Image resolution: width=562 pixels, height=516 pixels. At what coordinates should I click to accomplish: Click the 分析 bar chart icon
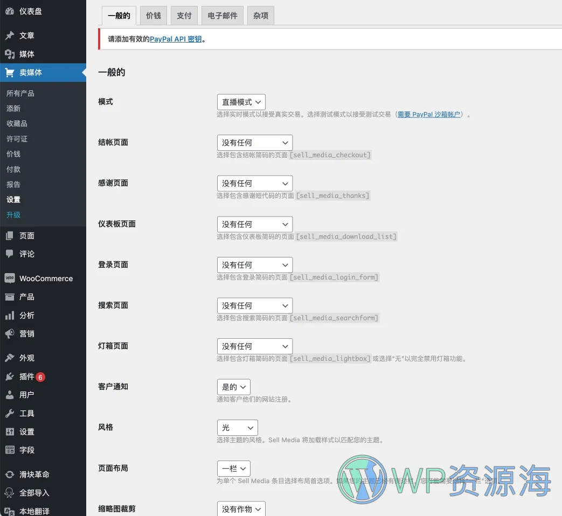pyautogui.click(x=10, y=315)
